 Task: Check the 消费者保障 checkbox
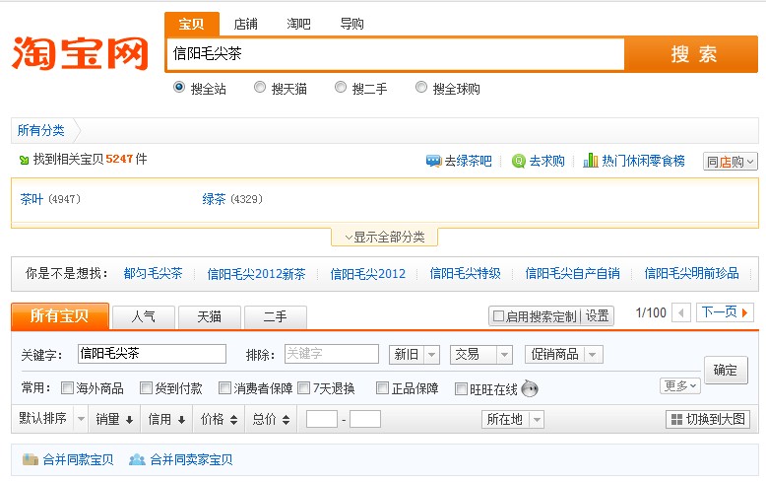pyautogui.click(x=224, y=388)
